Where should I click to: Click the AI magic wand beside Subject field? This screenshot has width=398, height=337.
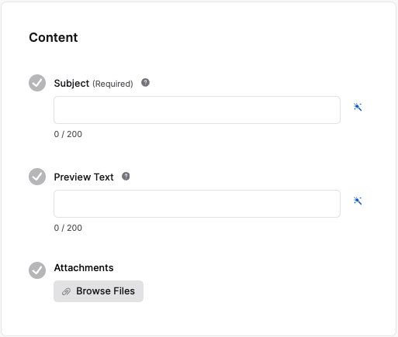pyautogui.click(x=358, y=107)
